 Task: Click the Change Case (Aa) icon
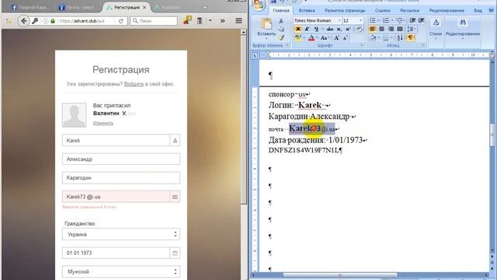tap(324, 38)
